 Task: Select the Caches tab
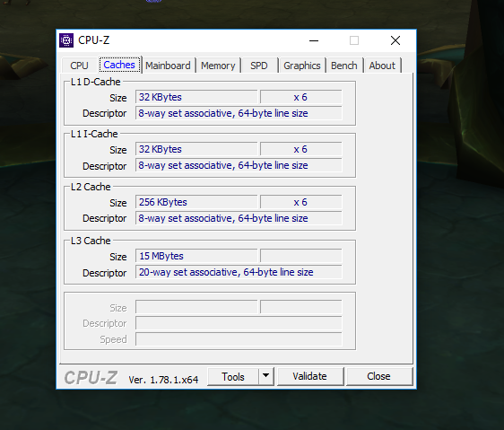click(x=119, y=65)
